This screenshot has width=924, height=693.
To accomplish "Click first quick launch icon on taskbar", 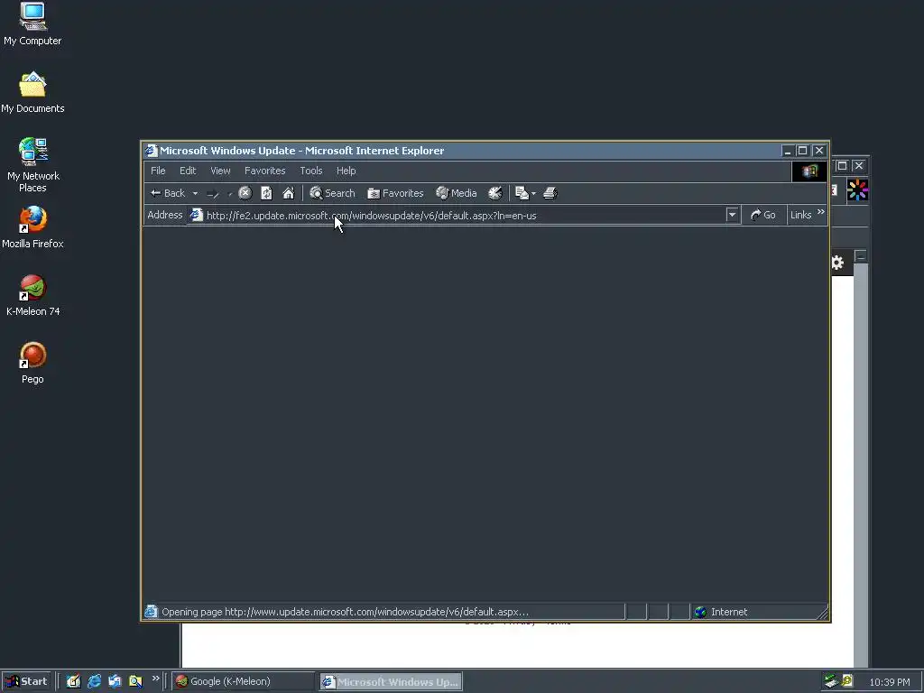I will [73, 681].
